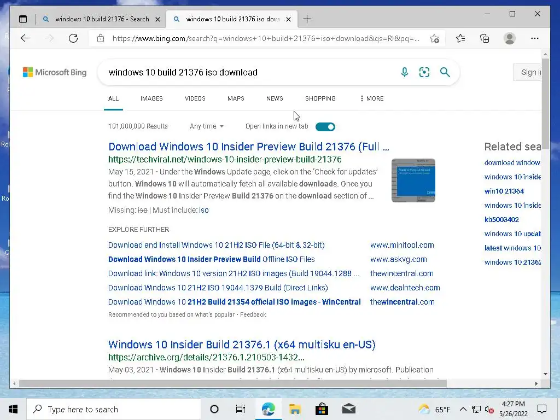The image size is (560, 420).
Task: Open Settings and more ellipsis menu
Action: pyautogui.click(x=535, y=38)
